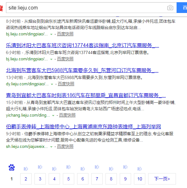Click the current page number 1
Image resolution: width=187 pixels, height=188 pixels.
12,179
